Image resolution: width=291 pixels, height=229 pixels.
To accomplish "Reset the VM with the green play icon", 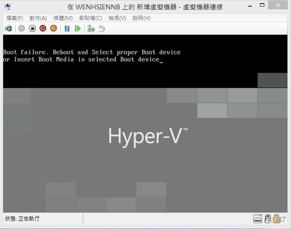I will (78, 29).
